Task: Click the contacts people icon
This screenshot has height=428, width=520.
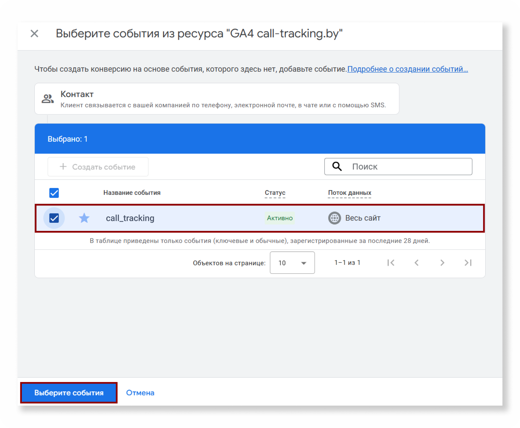Action: [x=47, y=99]
